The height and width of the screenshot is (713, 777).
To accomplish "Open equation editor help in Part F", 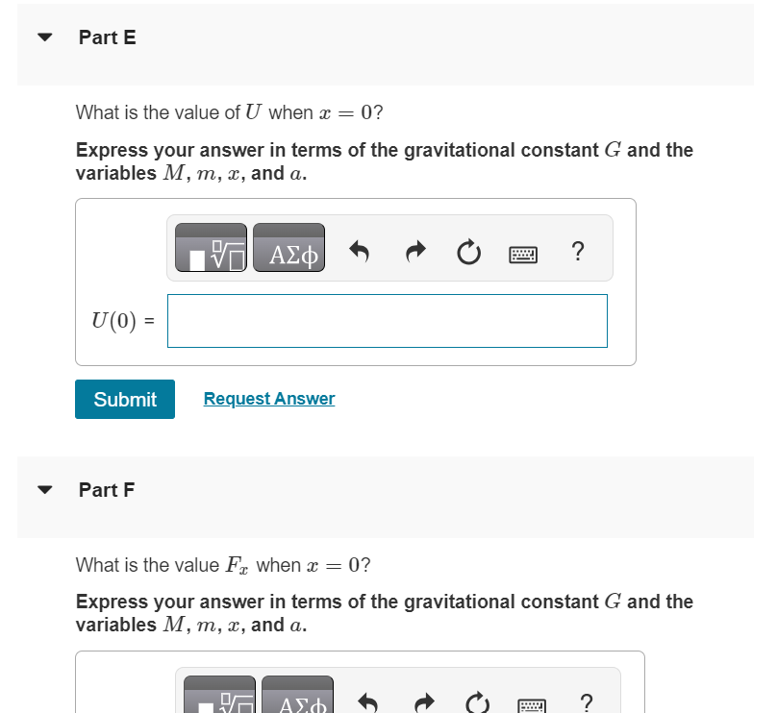I will [586, 701].
